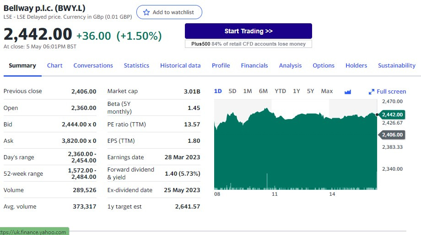Click the Previous close value 2,406.00
The image size is (421, 235).
pos(84,92)
